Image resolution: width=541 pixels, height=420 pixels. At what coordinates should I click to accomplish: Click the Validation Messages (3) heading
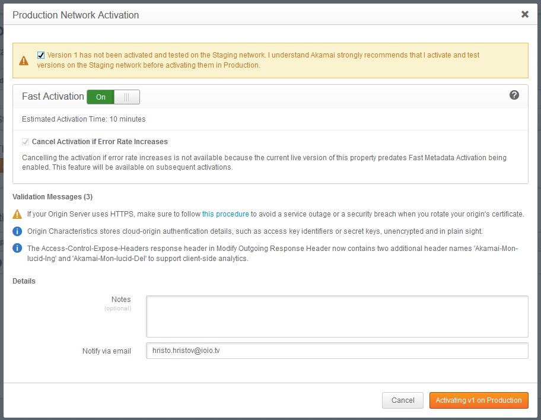52,197
